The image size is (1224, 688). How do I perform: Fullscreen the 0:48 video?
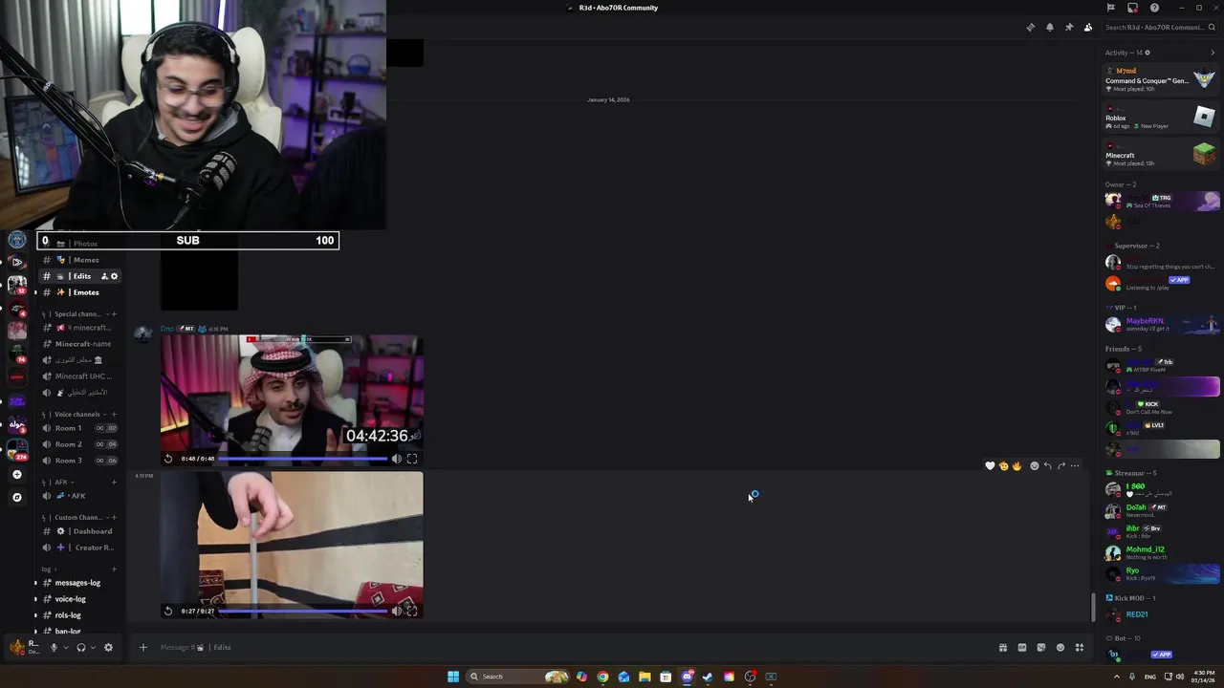[412, 459]
